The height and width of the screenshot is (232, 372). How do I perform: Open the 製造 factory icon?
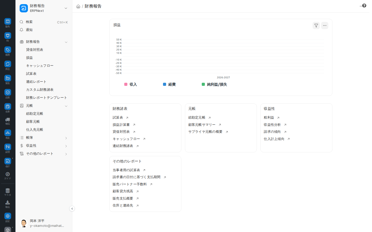pos(8,78)
